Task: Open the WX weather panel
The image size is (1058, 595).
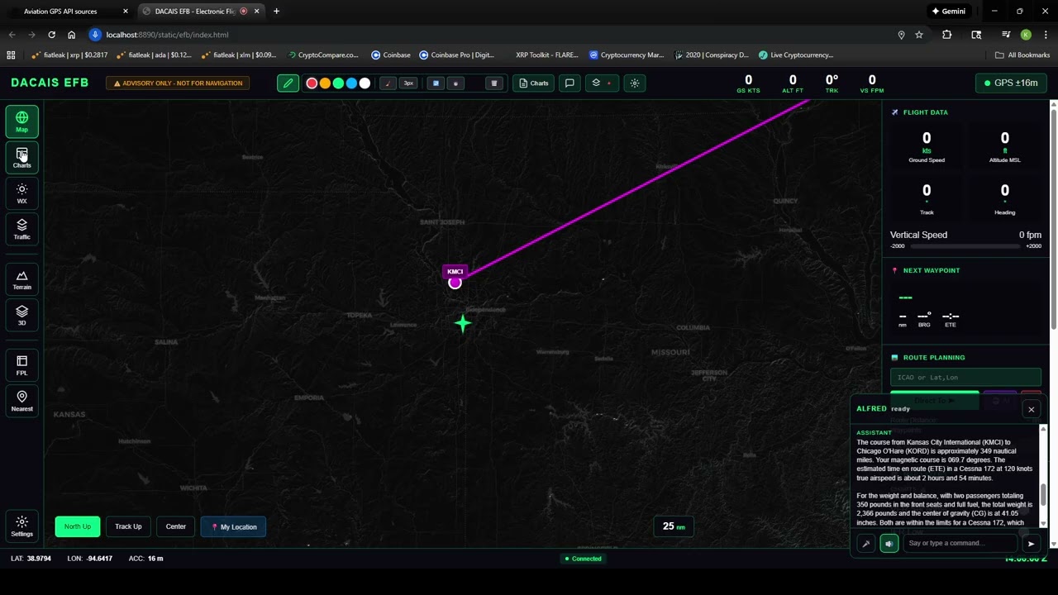Action: pos(21,193)
